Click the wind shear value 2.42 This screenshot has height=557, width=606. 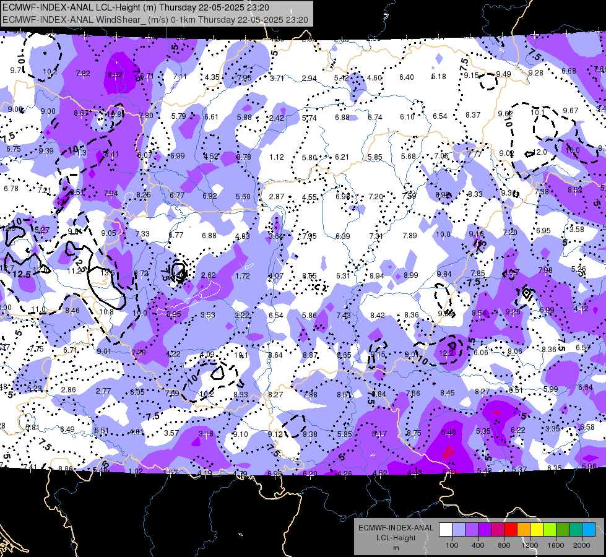pyautogui.click(x=277, y=118)
